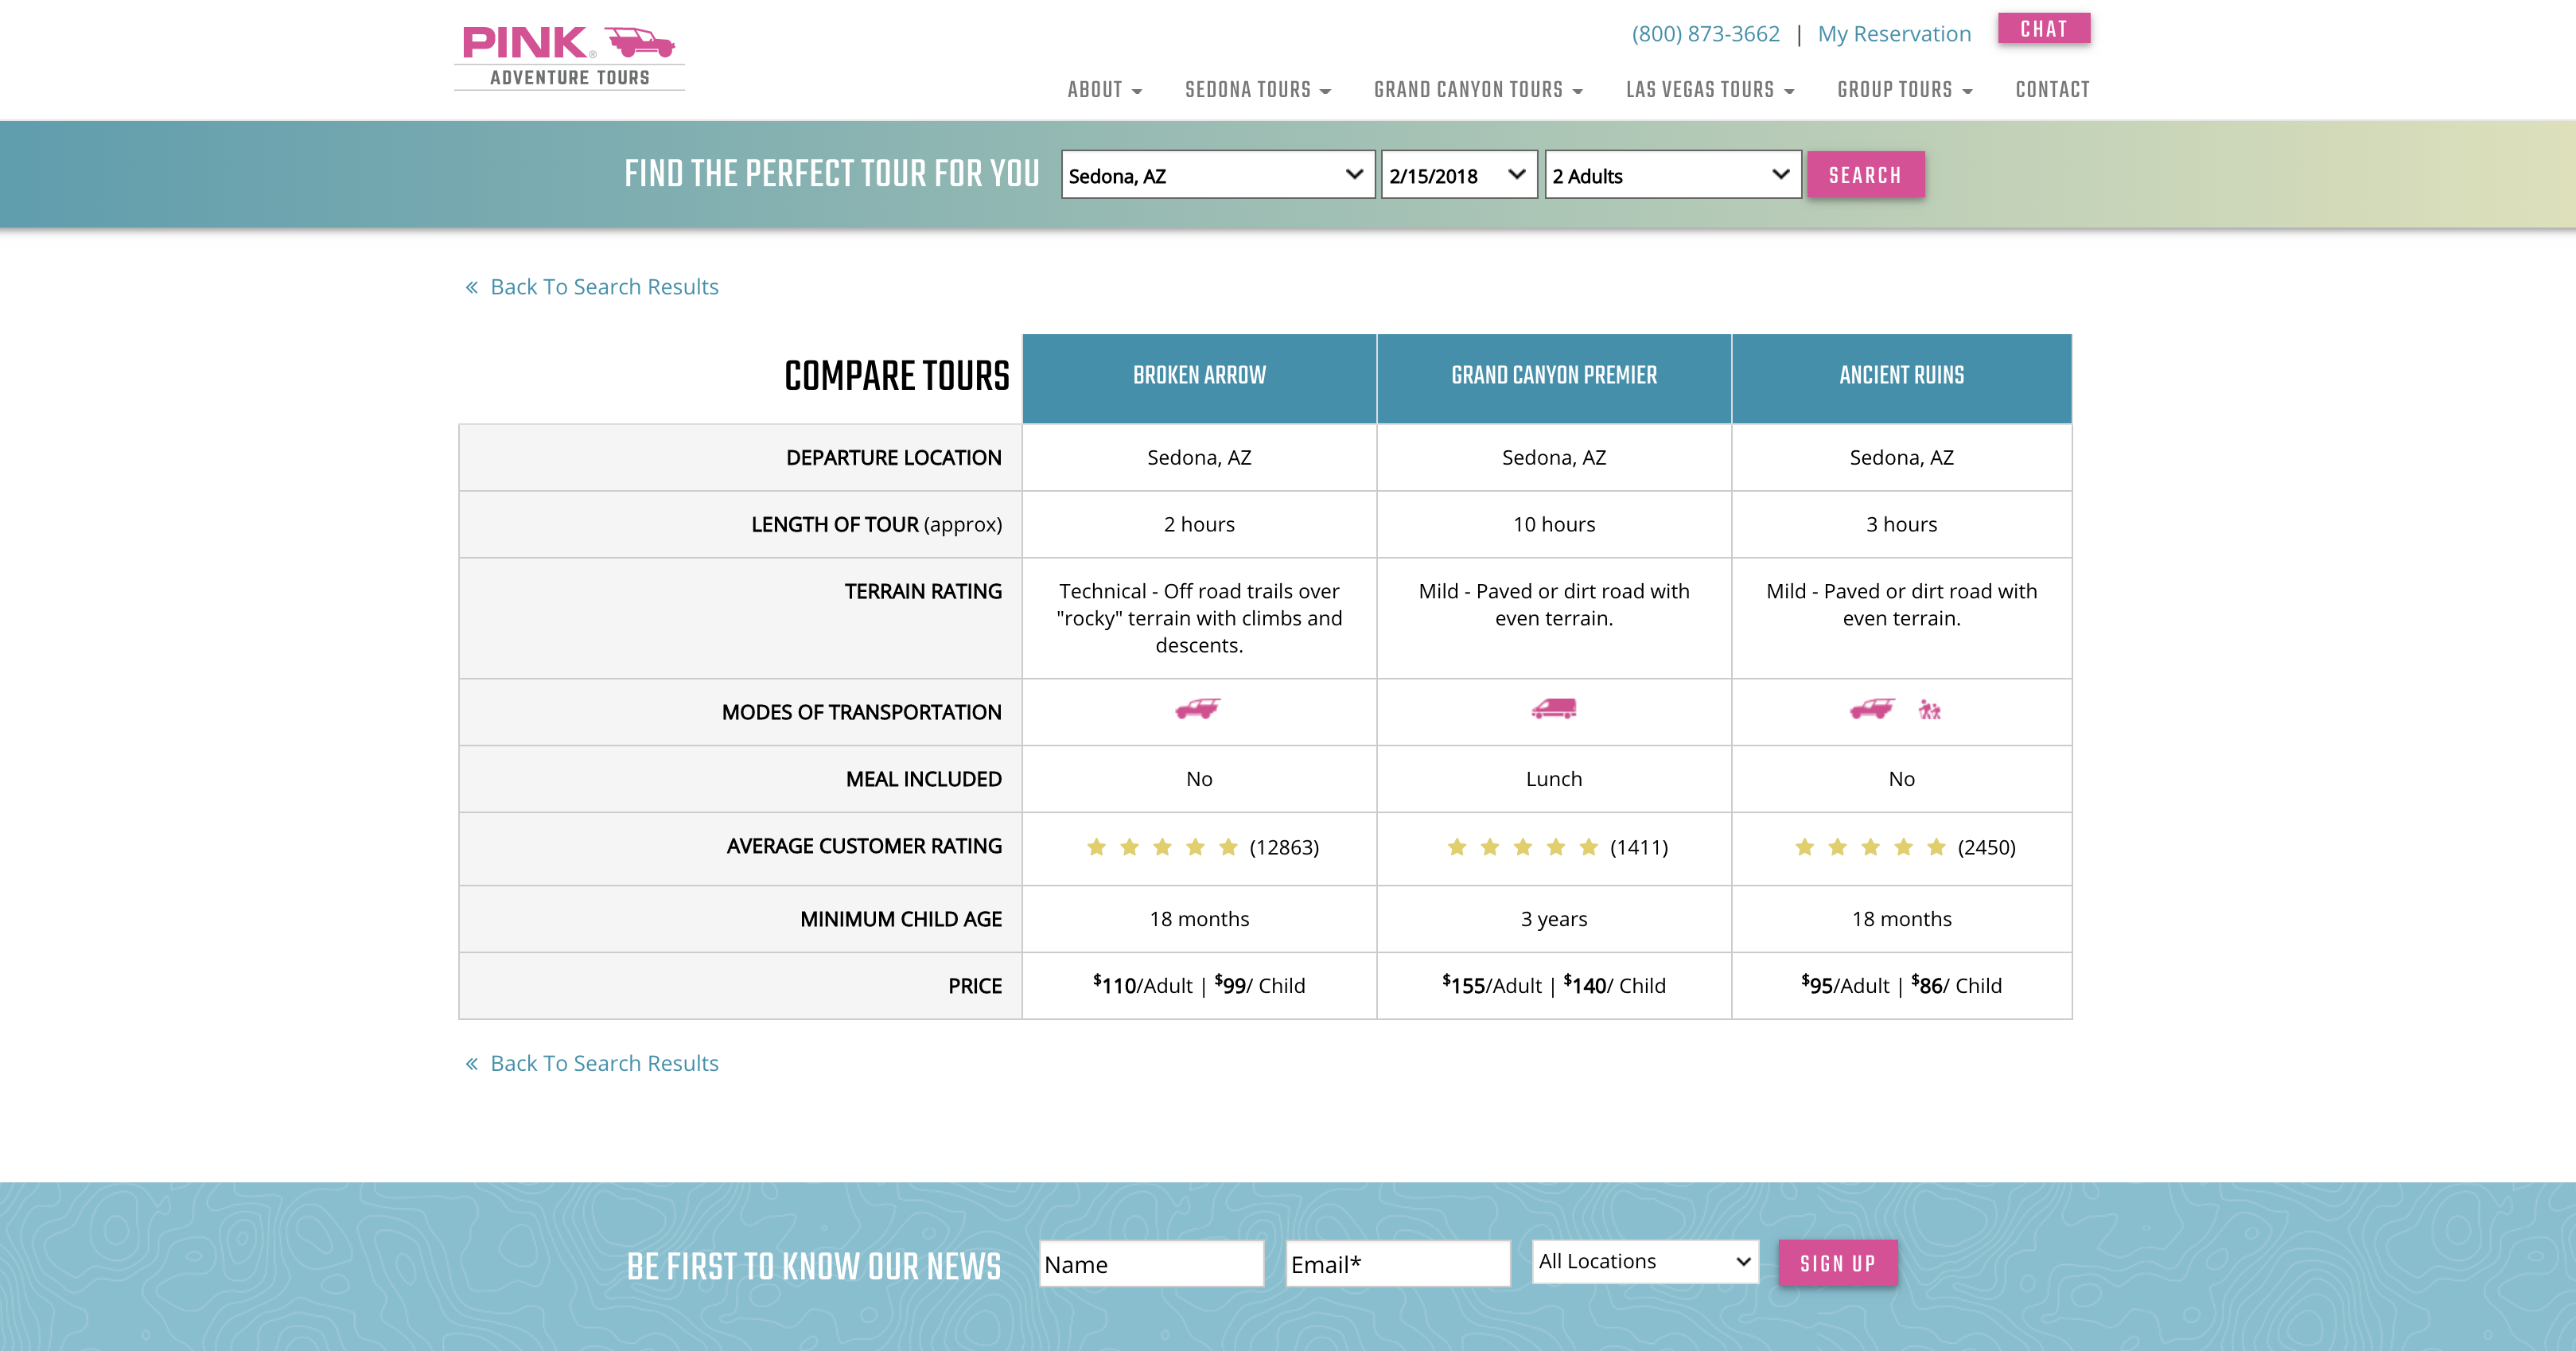The image size is (2576, 1351).
Task: Click the Grand Canyon Premier star rating
Action: pyautogui.click(x=1522, y=847)
